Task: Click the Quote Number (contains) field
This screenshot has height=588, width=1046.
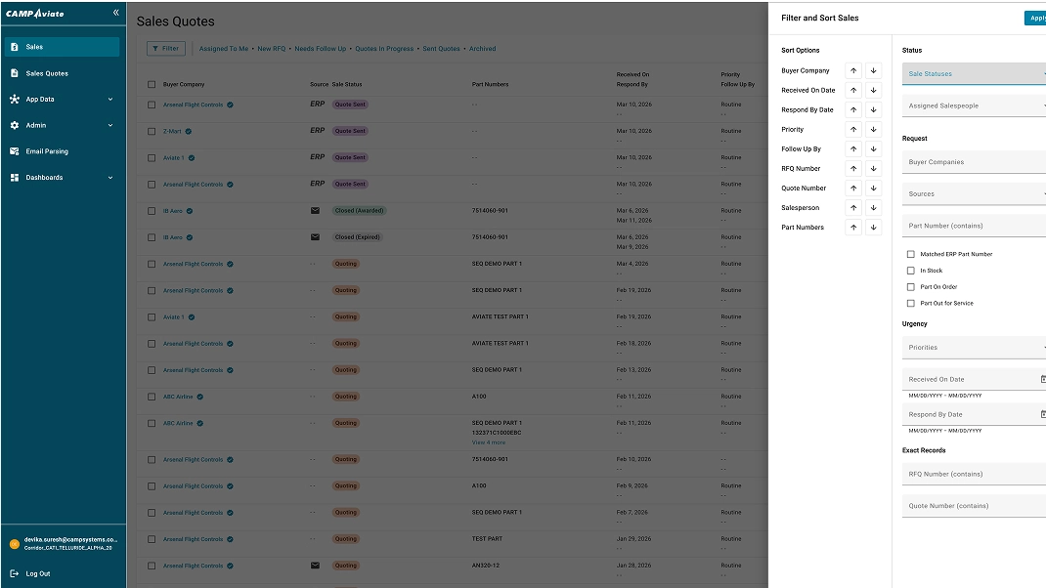Action: click(974, 506)
